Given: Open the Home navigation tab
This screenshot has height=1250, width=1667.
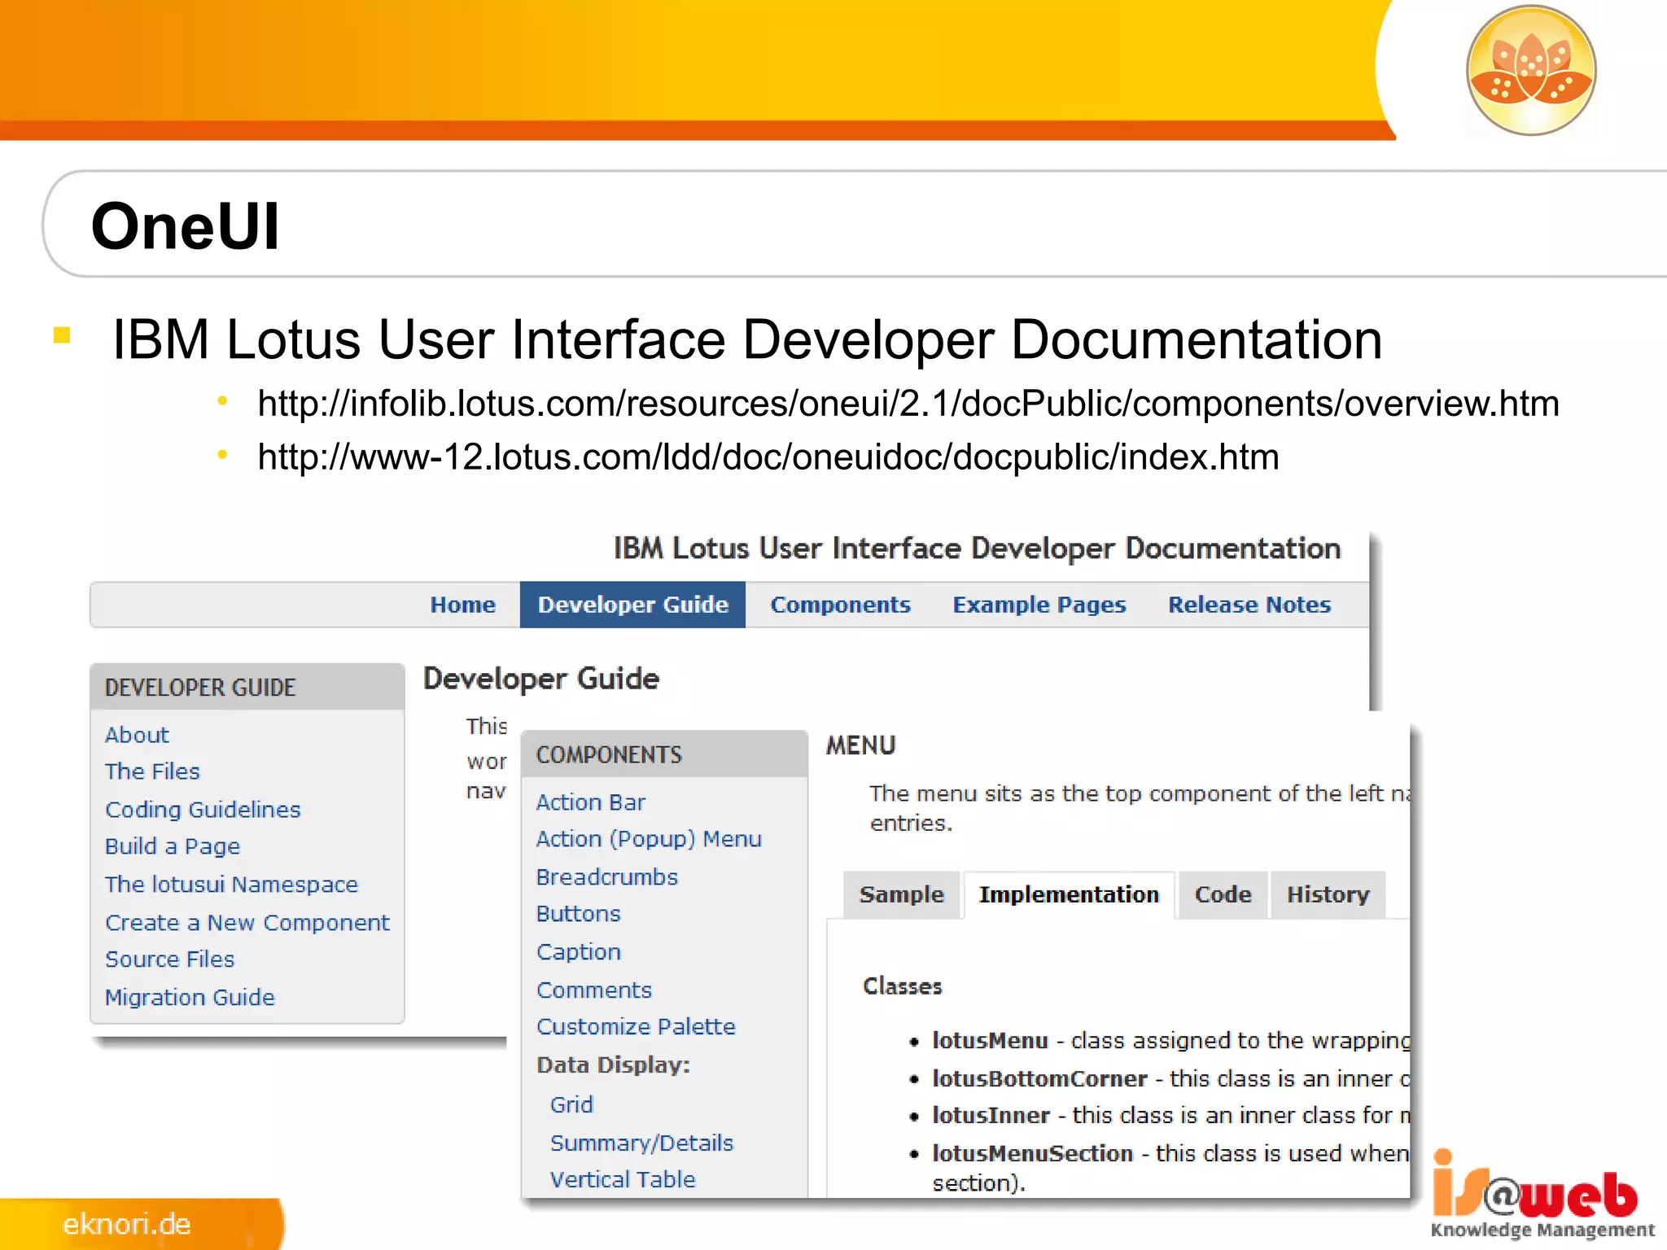Looking at the screenshot, I should [x=462, y=605].
